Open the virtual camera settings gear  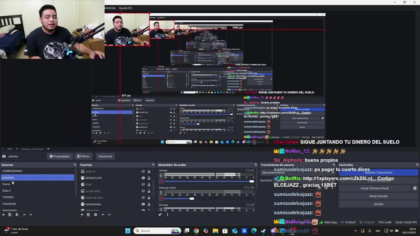click(x=415, y=188)
